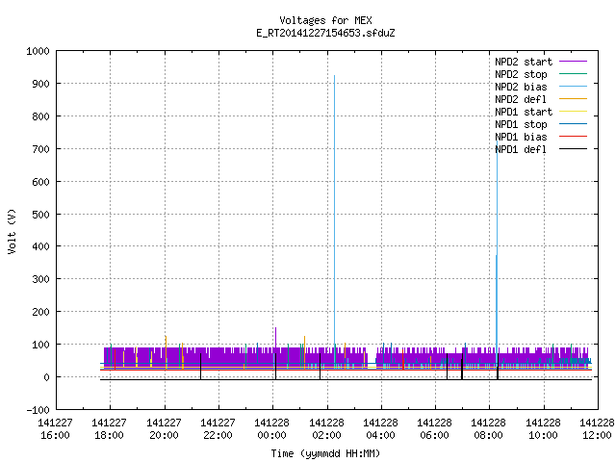The image size is (616, 462).
Task: Select the NPD1 defl legend label
Action: click(x=521, y=150)
